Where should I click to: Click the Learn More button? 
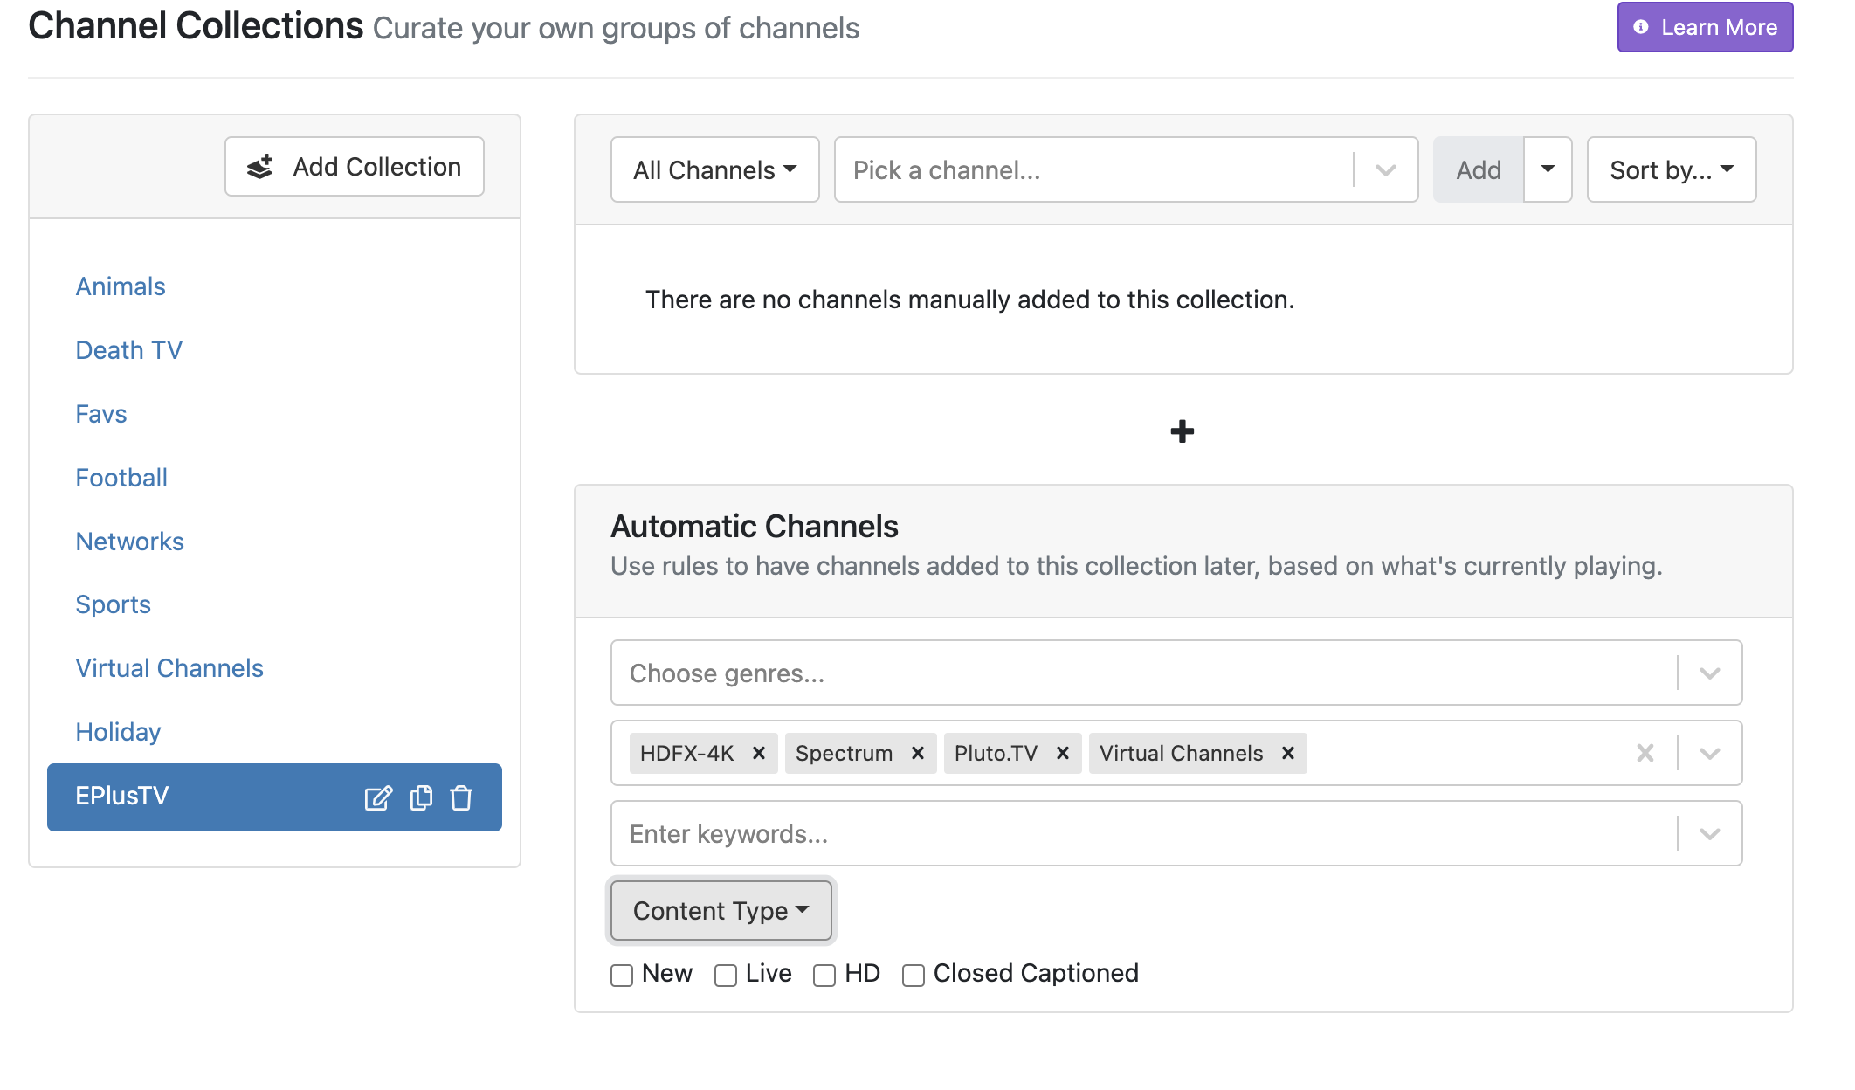[1705, 27]
